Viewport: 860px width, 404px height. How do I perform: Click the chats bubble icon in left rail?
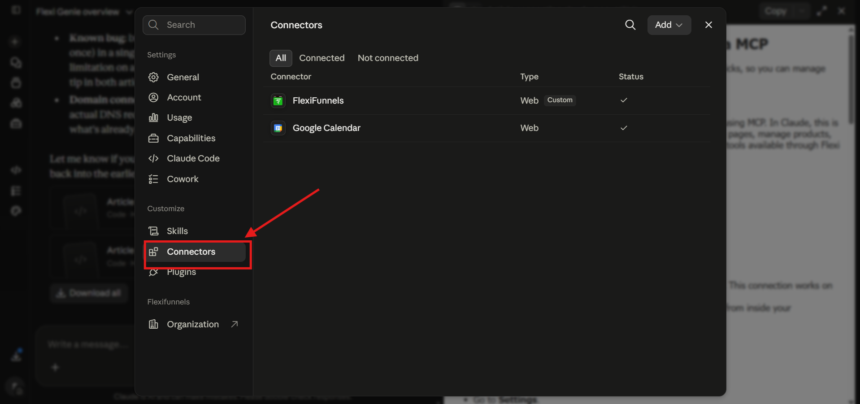[x=16, y=62]
